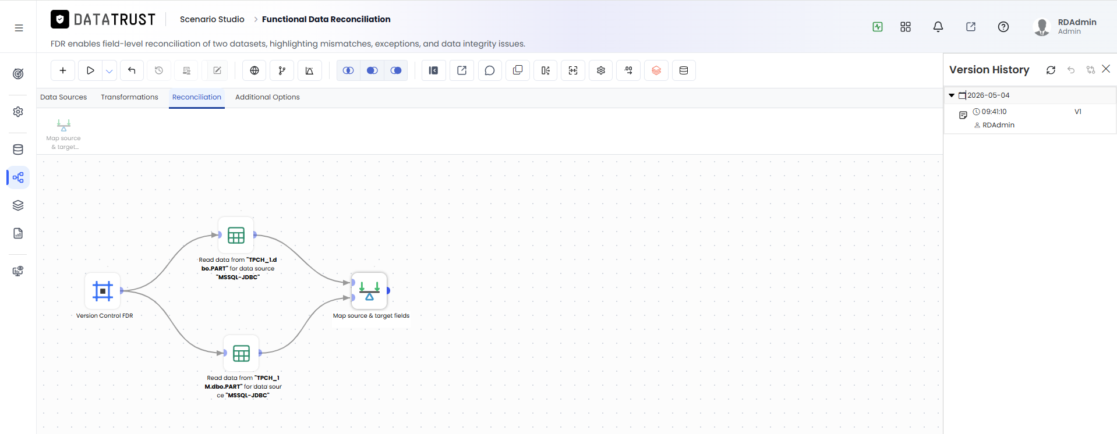
Task: Click the fit-to-screen bracket icon
Action: point(573,70)
